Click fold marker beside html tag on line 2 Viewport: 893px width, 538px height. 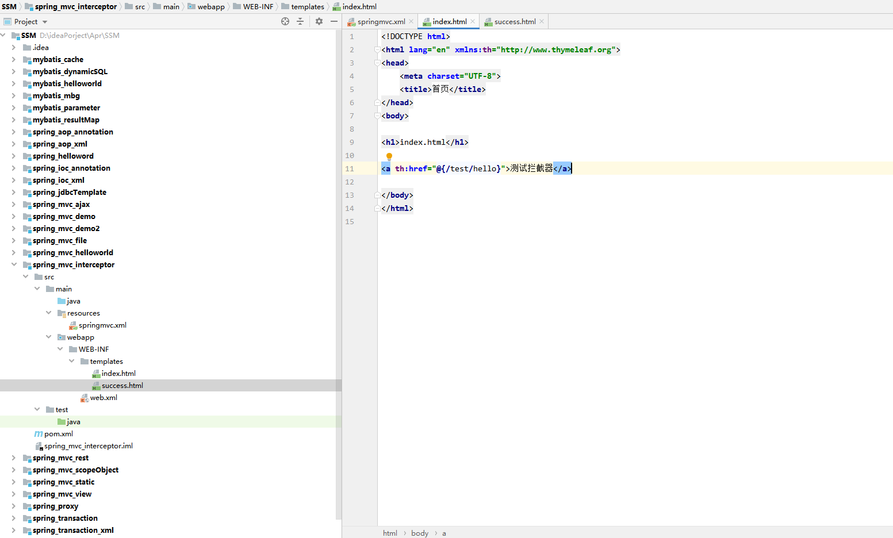[377, 49]
